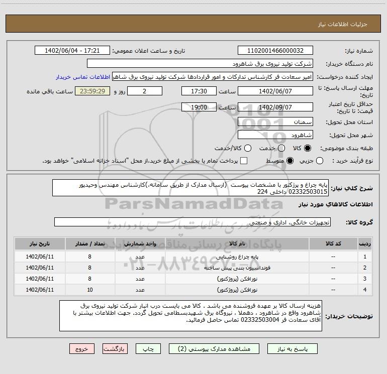
Task: Click buyer organization name field
Action: tap(200, 63)
